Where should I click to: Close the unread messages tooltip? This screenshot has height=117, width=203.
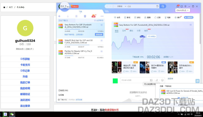188,10
